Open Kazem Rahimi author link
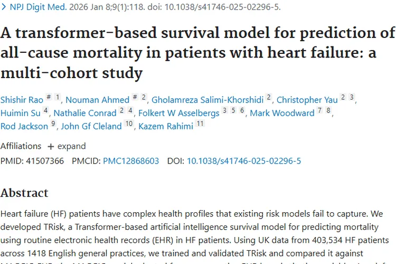The width and height of the screenshot is (396, 264). [165, 126]
